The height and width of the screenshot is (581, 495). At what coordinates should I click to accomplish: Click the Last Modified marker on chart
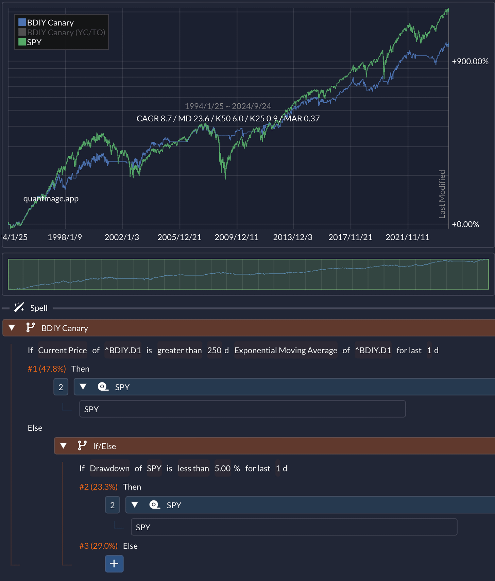pos(442,194)
